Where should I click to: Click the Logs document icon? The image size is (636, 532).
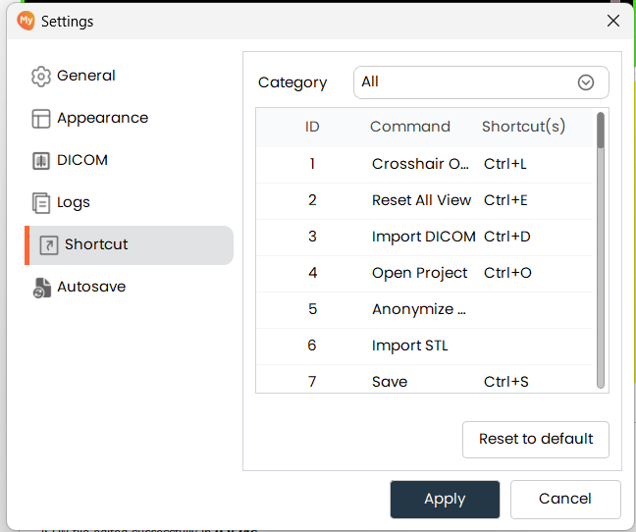[40, 203]
